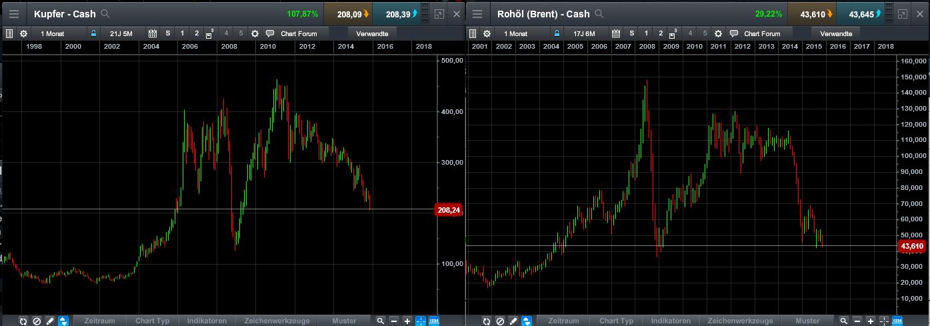Pop out the Kupfer chart window
This screenshot has height=326, width=930.
[x=439, y=13]
